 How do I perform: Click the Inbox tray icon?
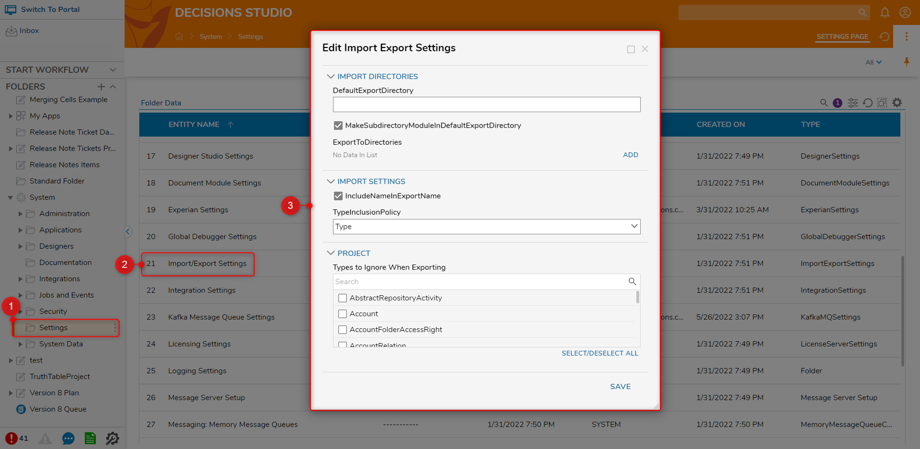(11, 31)
